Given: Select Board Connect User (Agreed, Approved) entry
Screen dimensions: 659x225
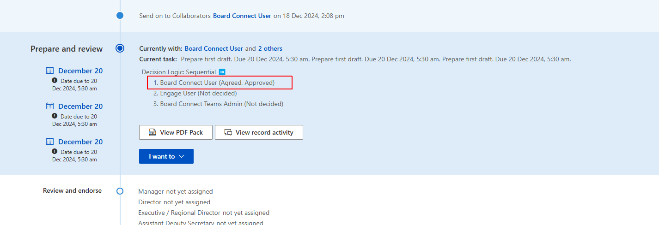Looking at the screenshot, I should 217,83.
